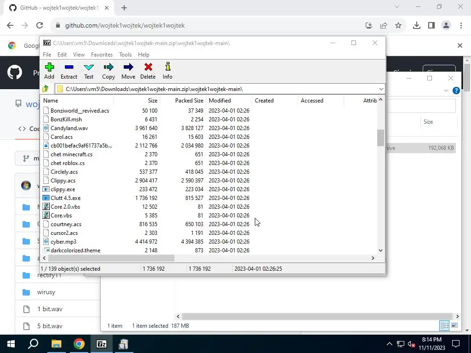
Task: Show hidden system tray icons
Action: point(389,344)
